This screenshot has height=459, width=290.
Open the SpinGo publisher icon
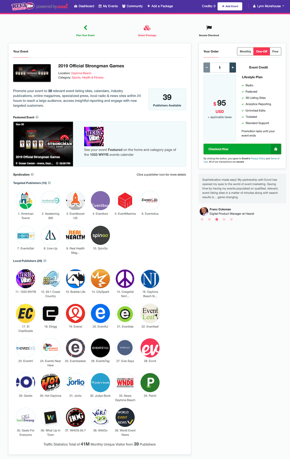tap(100, 235)
